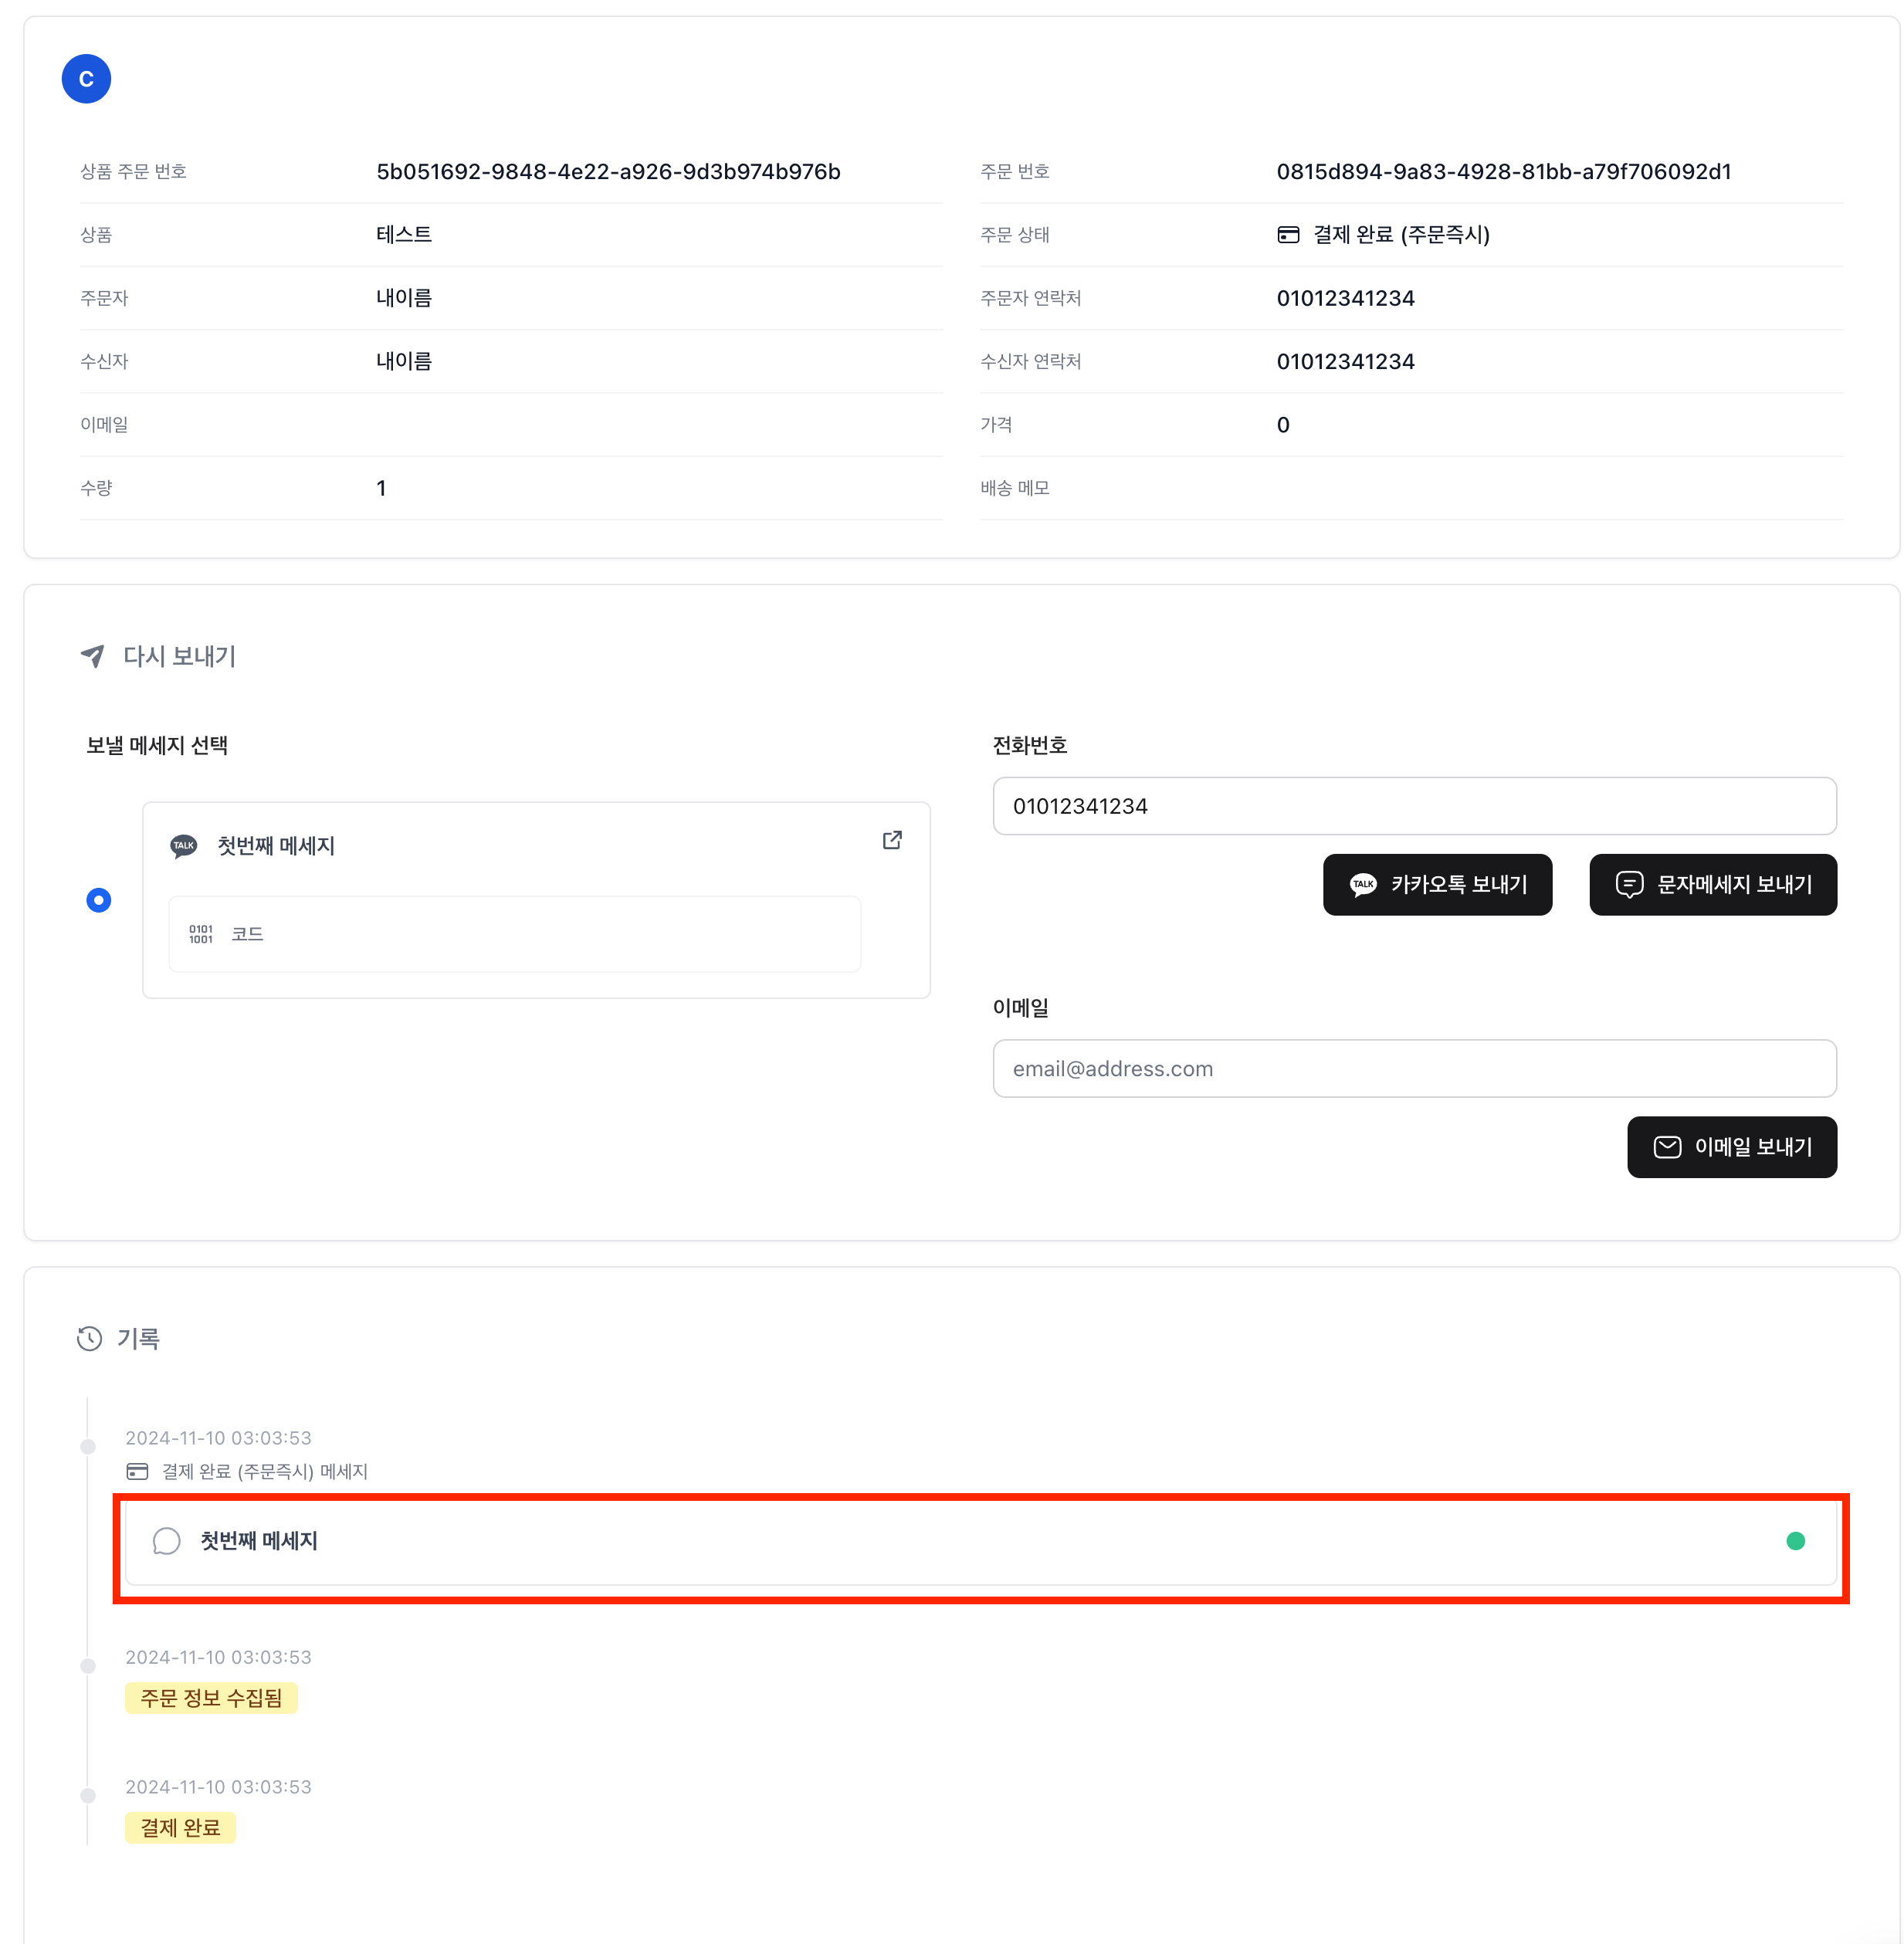Click the email@address.com input field
Image resolution: width=1904 pixels, height=1944 pixels.
pos(1414,1068)
